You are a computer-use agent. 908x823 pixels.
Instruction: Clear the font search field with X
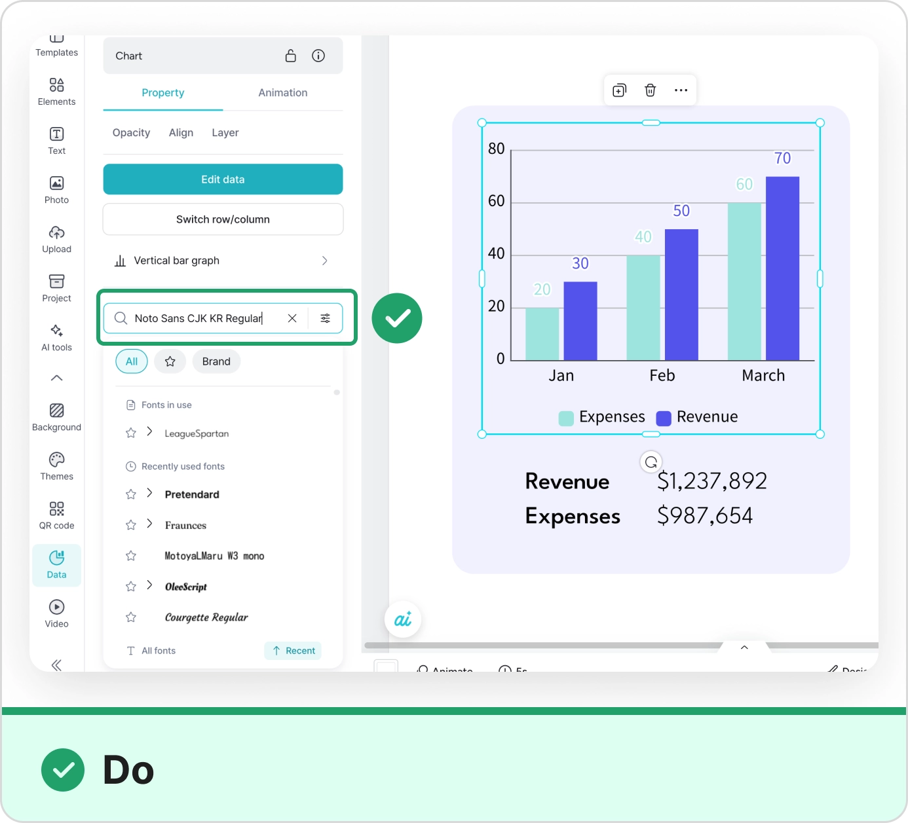tap(292, 318)
